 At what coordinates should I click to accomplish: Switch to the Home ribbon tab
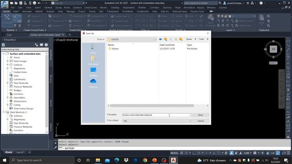6,11
